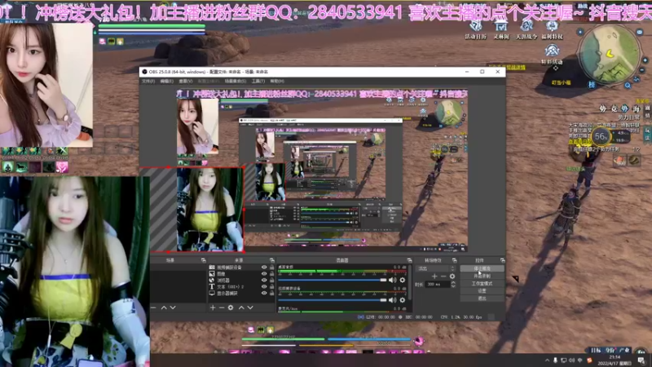Adjust the 桌面音频 volume slider
The width and height of the screenshot is (652, 367).
click(x=333, y=280)
